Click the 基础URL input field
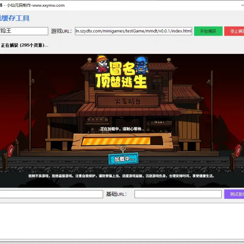 click(x=178, y=194)
